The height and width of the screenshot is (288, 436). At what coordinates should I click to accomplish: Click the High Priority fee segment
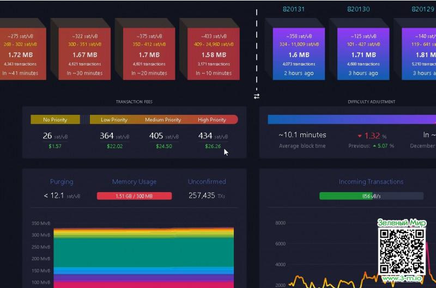pyautogui.click(x=213, y=120)
